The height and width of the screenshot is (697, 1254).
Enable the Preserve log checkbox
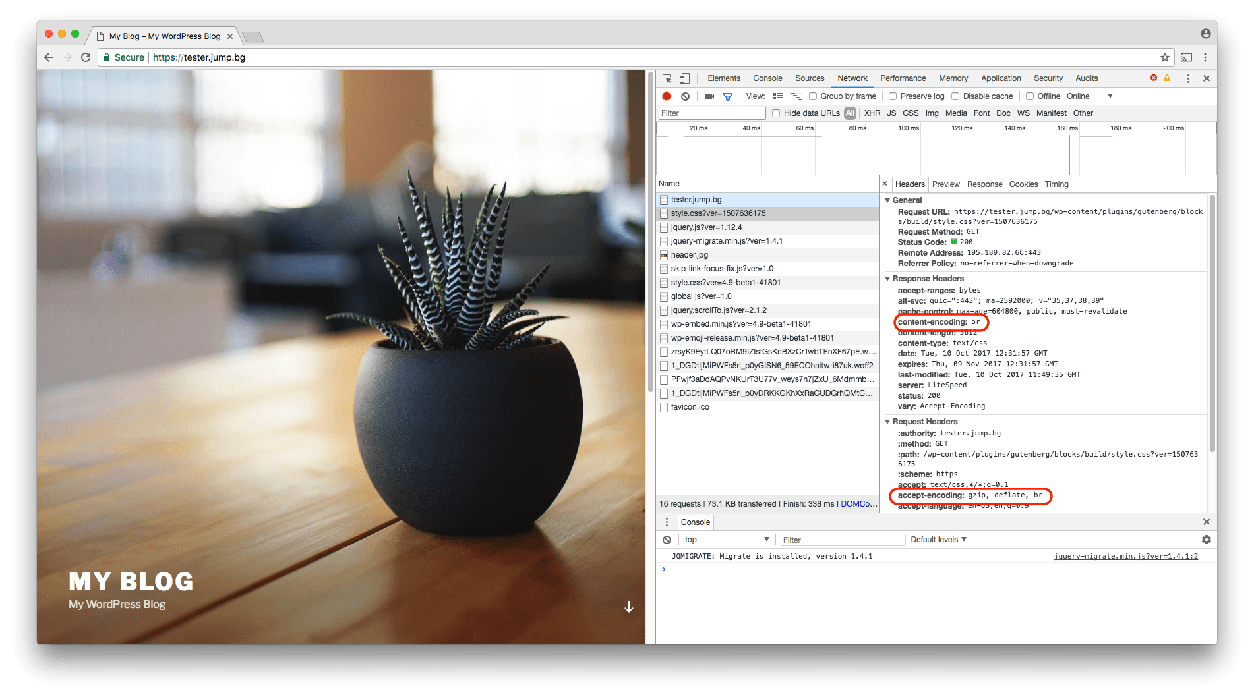coord(893,96)
